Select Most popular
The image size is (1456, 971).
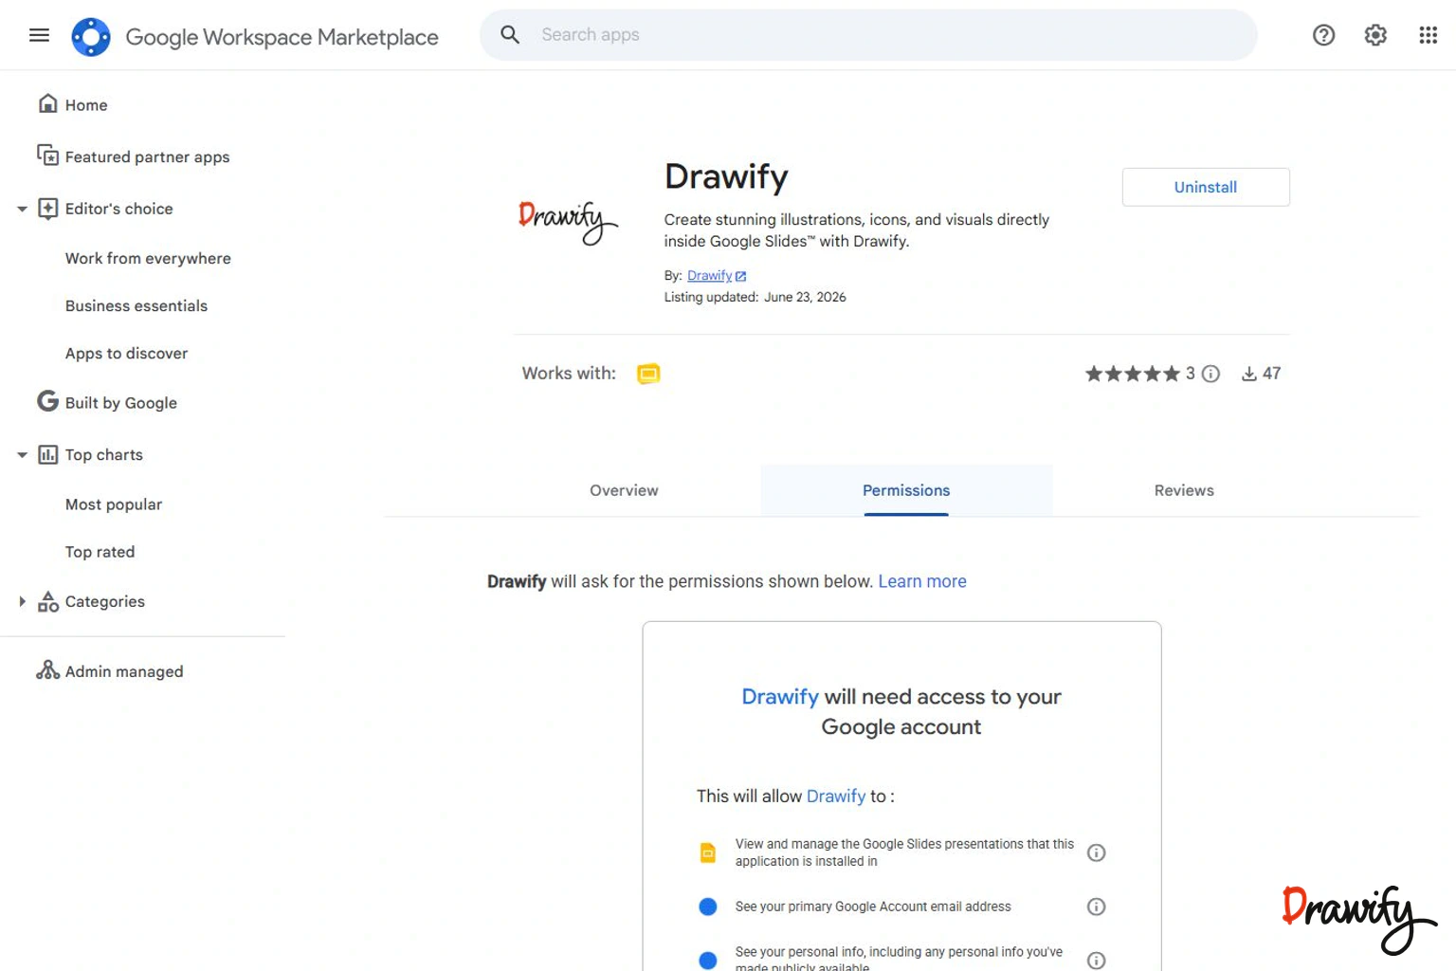(x=113, y=504)
